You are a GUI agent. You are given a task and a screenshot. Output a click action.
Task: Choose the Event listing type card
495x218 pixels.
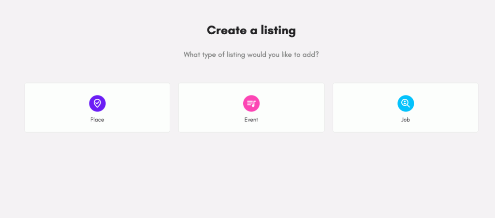click(x=251, y=108)
